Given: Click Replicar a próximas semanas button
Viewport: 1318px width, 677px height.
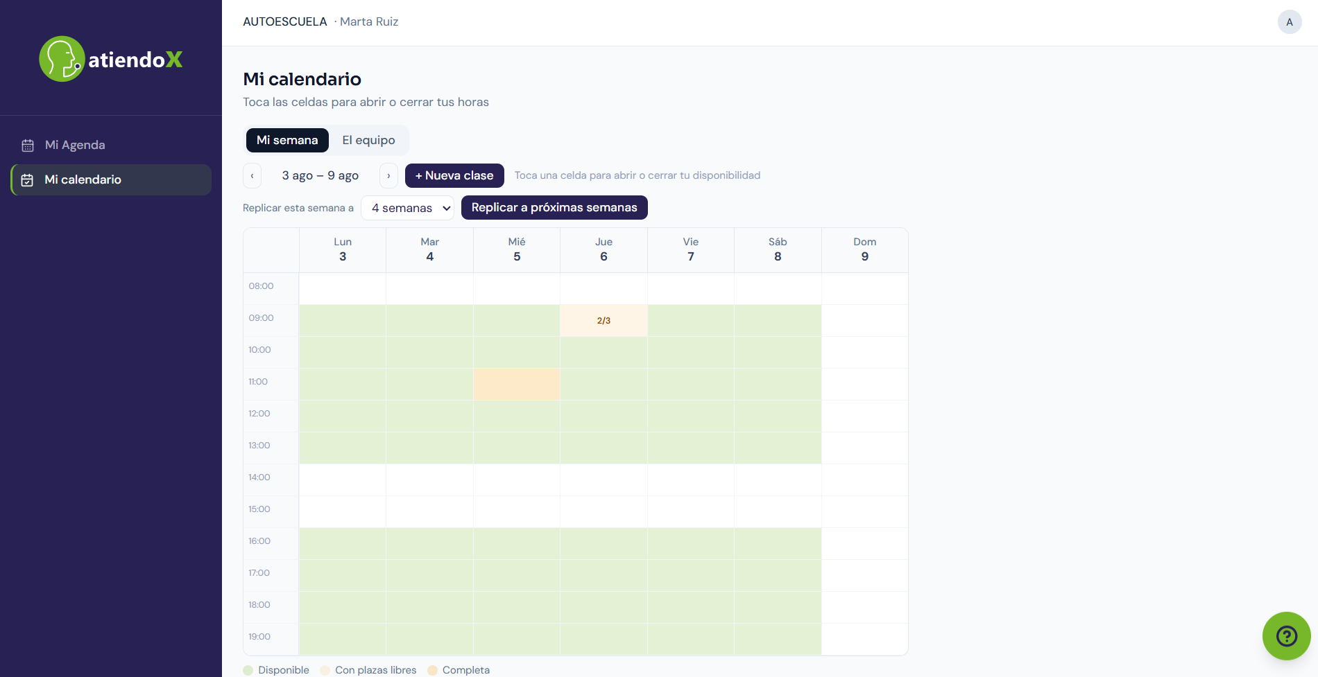Looking at the screenshot, I should coord(554,208).
